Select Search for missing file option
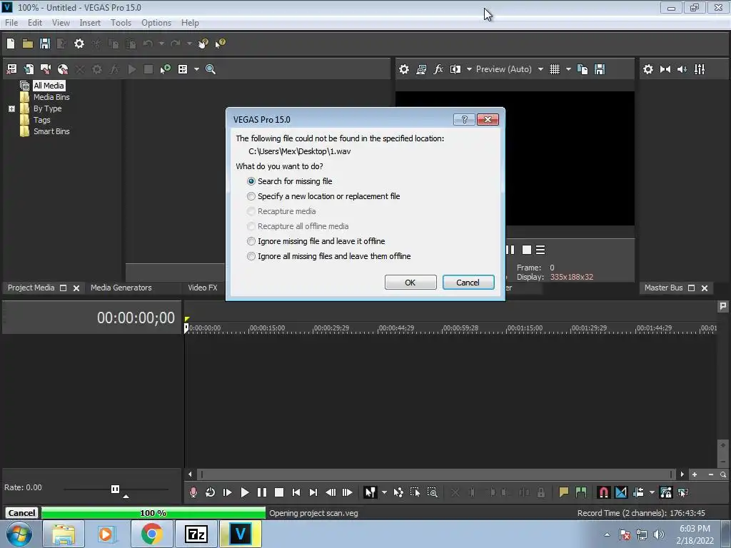 pyautogui.click(x=290, y=181)
